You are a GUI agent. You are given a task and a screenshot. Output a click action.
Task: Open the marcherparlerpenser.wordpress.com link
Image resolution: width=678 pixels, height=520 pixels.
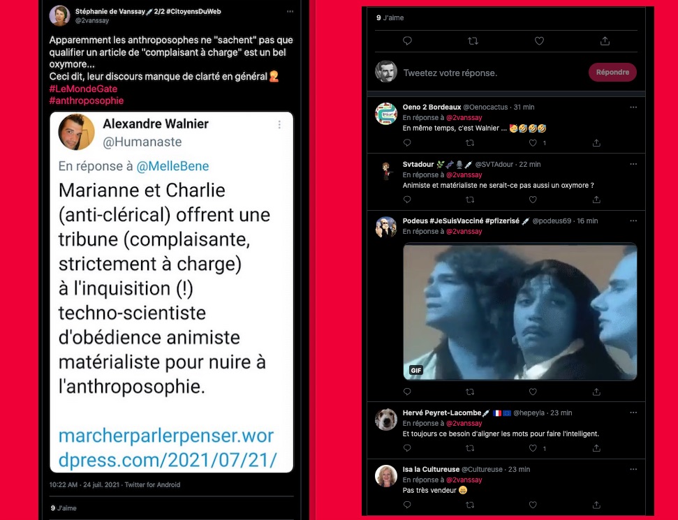(x=168, y=448)
